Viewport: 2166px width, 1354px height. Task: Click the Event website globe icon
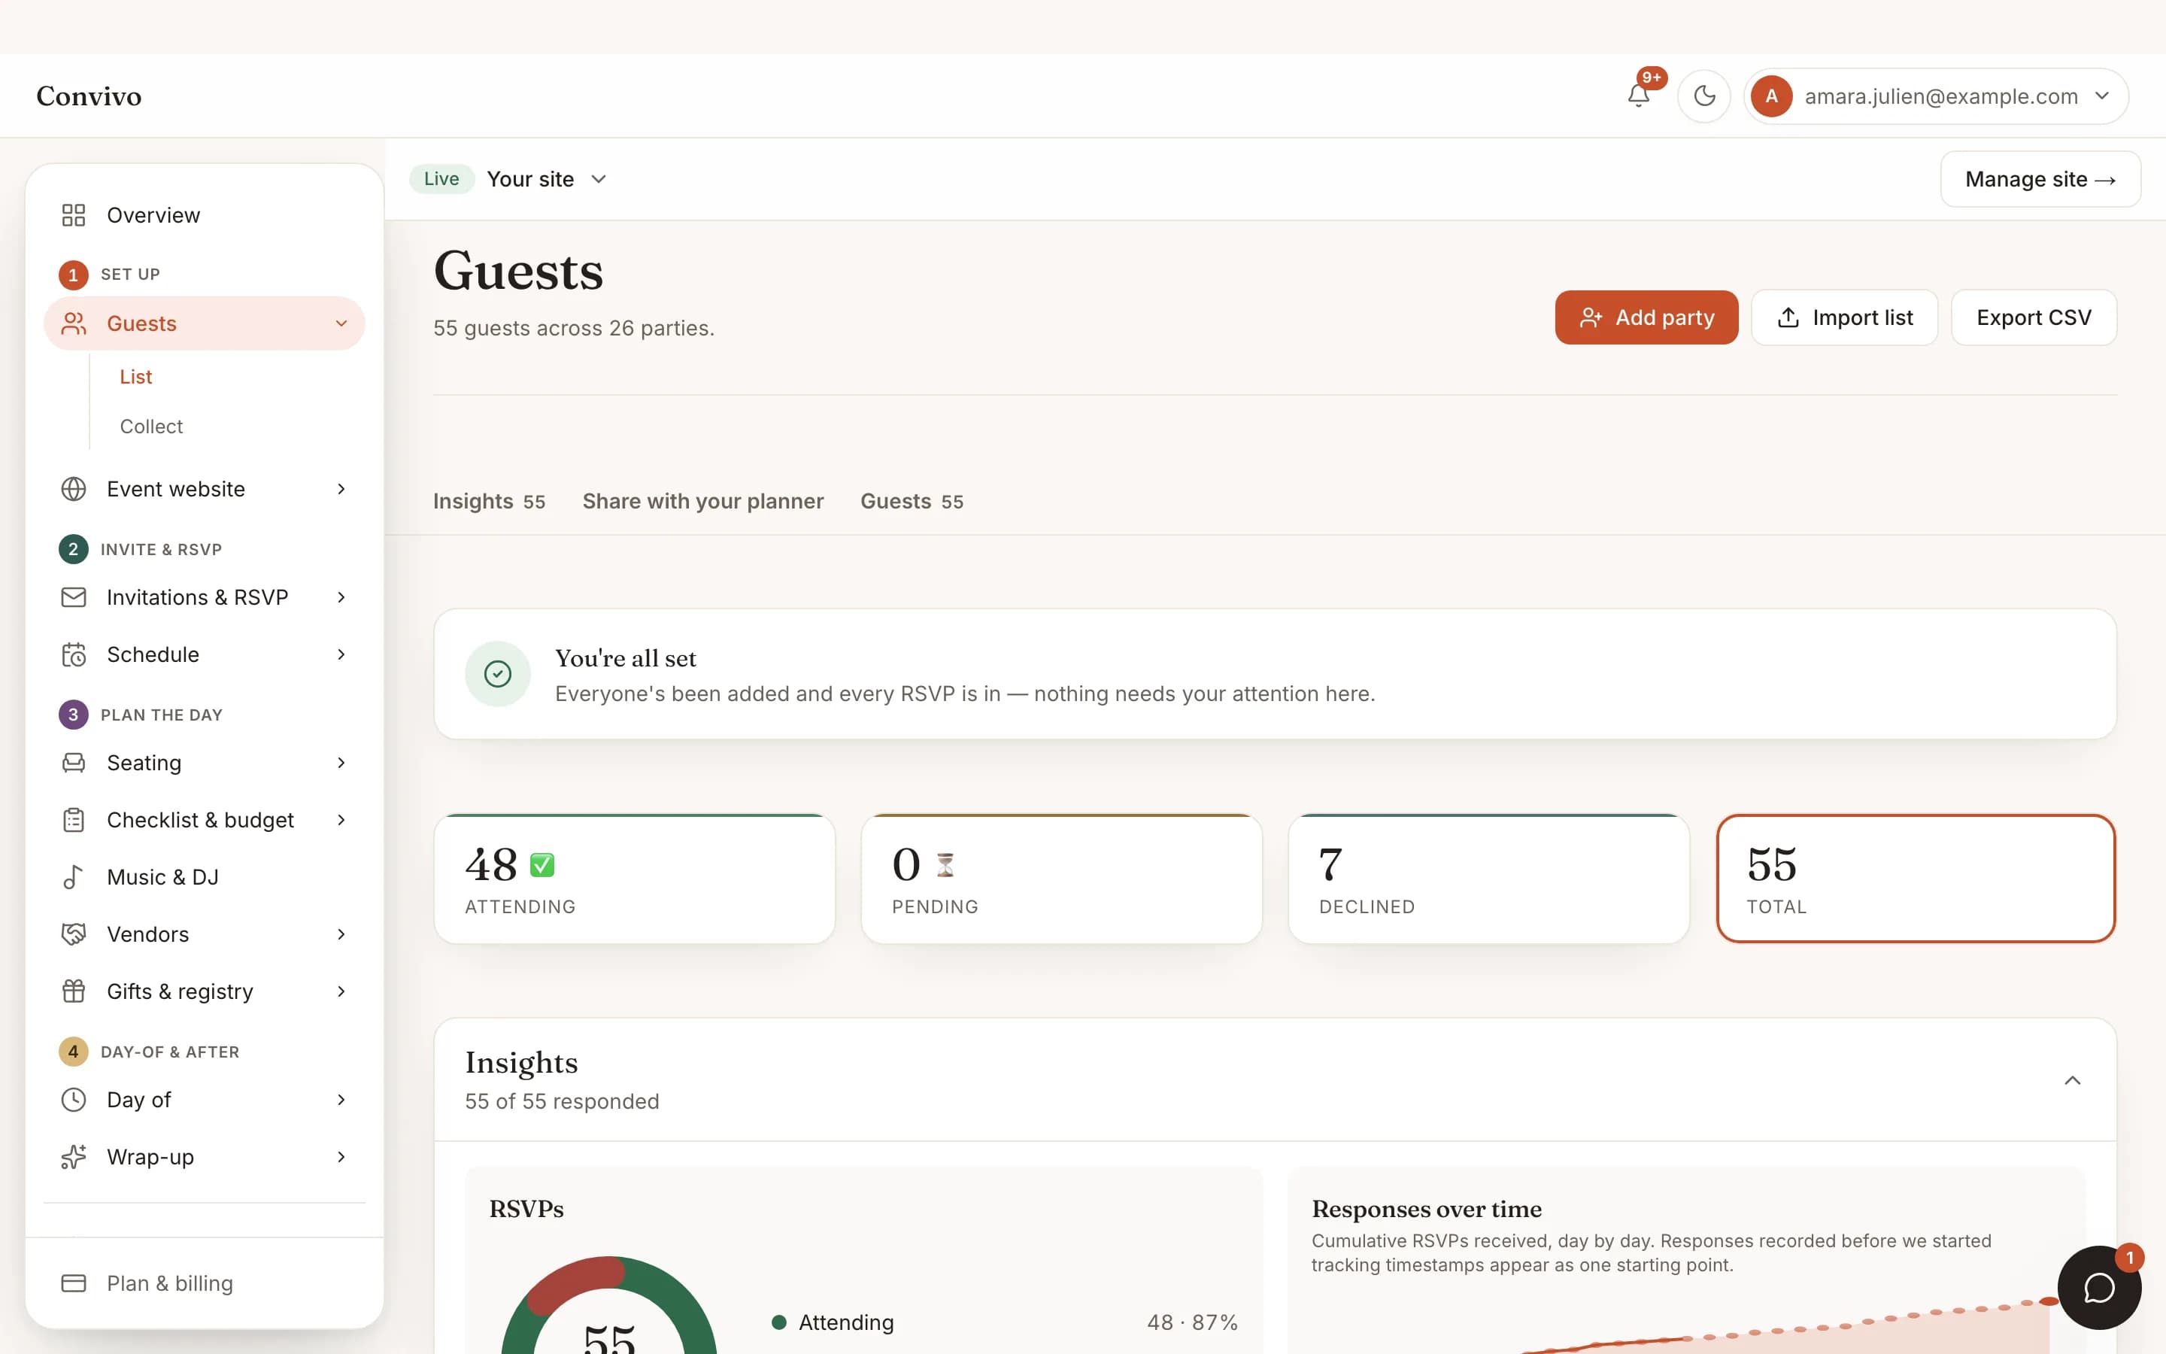click(74, 489)
